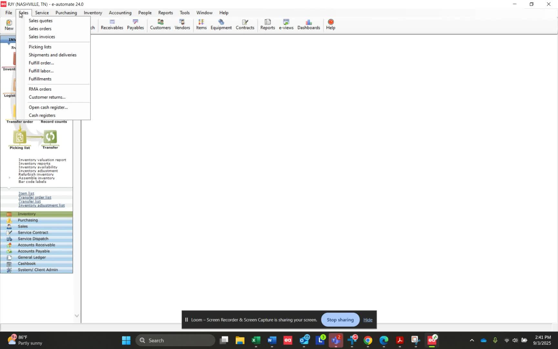
Task: Open Microsoft Edge from the taskbar
Action: pos(384,340)
